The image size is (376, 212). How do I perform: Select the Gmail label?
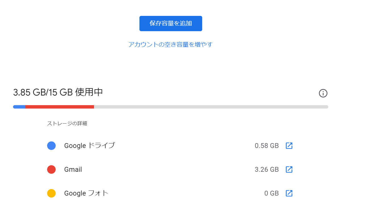point(73,169)
